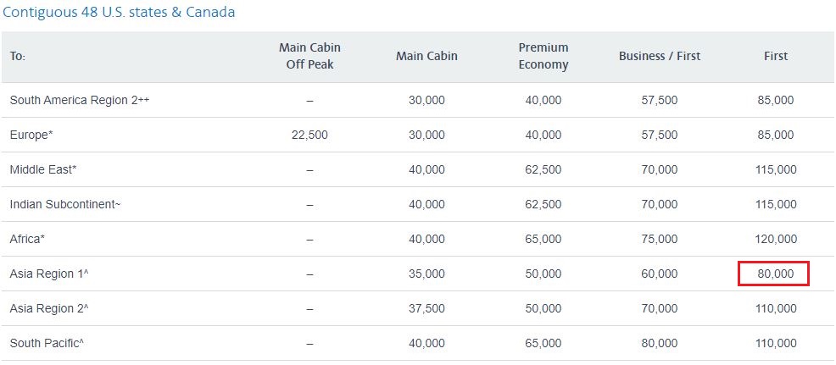Select the South America Region 2 row label
Viewport: 836px width, 365px height.
click(80, 100)
